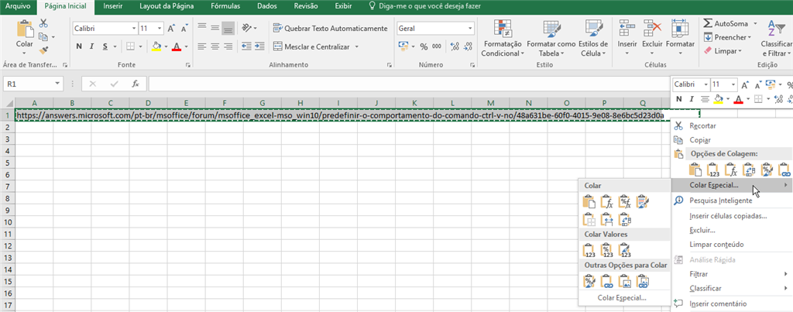This screenshot has height=312, width=793.
Task: Open the font size 11 dropdown in ribbon
Action: [x=160, y=29]
